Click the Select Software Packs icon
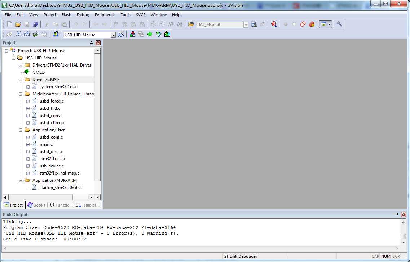The height and width of the screenshot is (262, 410). [158, 34]
